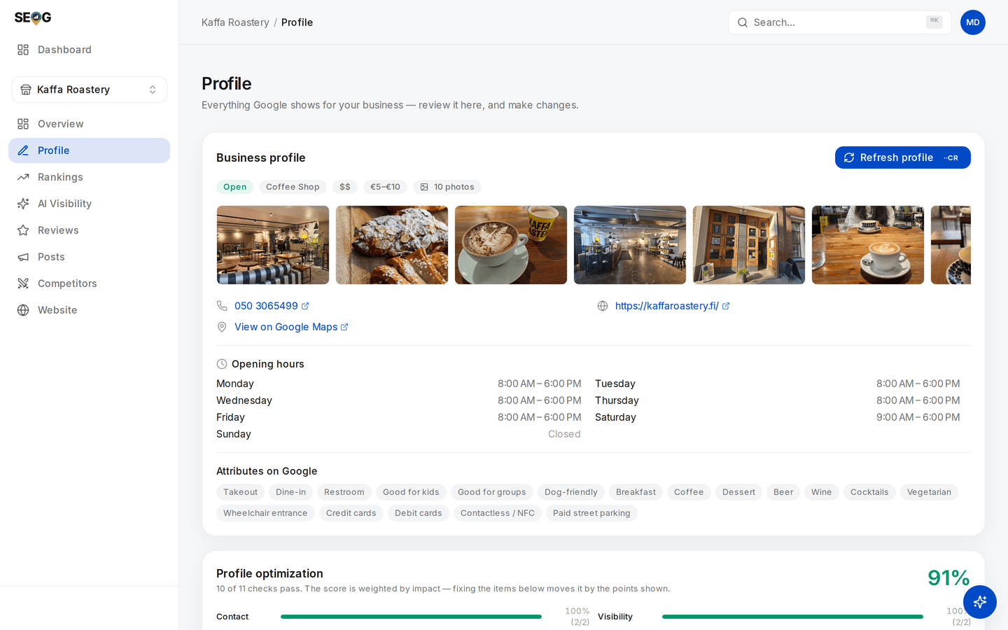Go to Dashboard in the sidebar

tap(89, 50)
